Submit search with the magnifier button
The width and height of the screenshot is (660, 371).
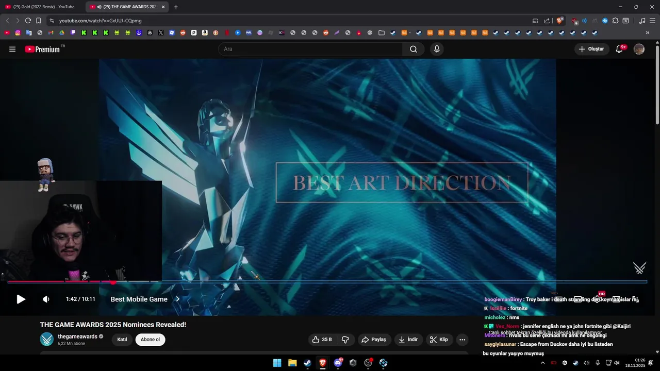pos(414,49)
